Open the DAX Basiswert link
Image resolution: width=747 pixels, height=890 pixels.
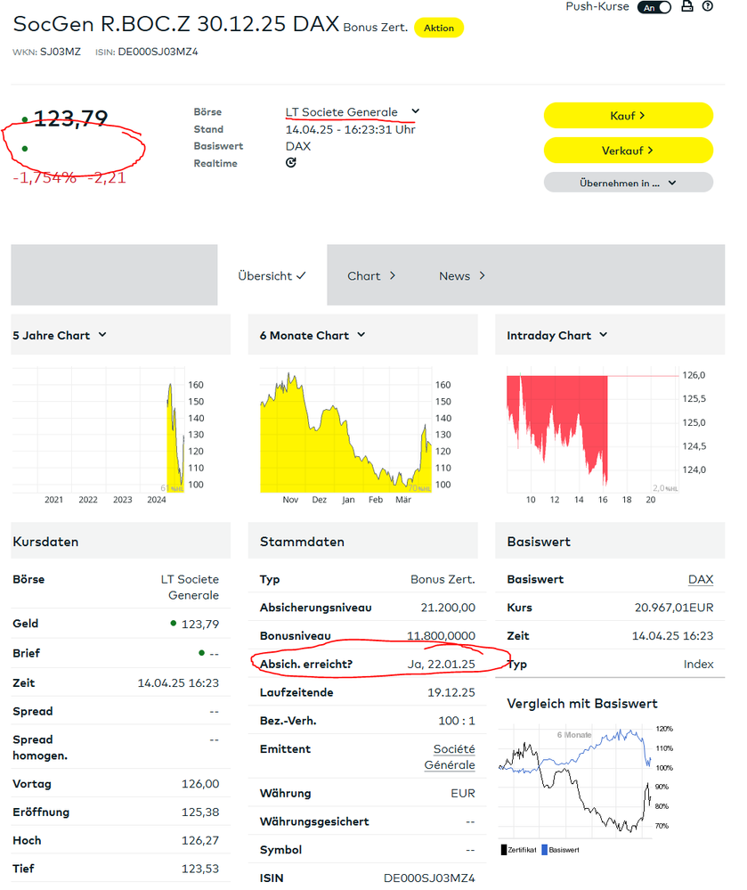701,579
